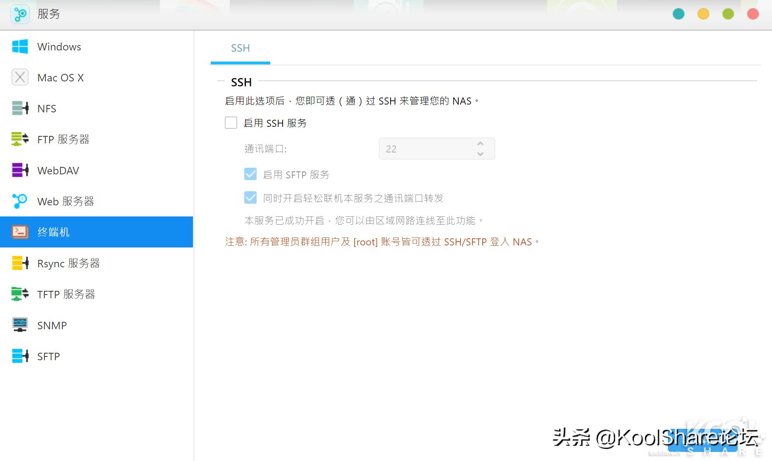
Task: Disable the 启用 SFTP 服务 checkbox
Action: click(x=250, y=174)
